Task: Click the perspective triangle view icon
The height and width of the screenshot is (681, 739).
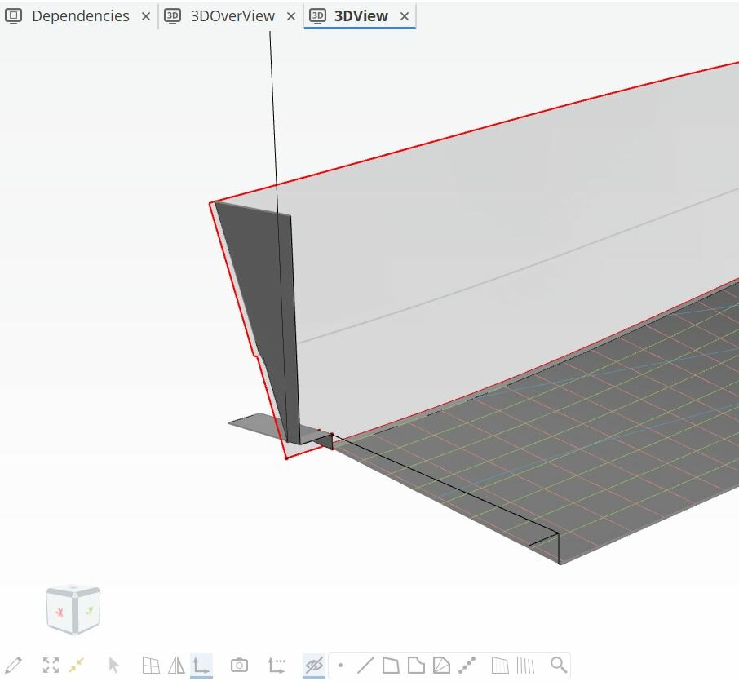Action: click(176, 665)
